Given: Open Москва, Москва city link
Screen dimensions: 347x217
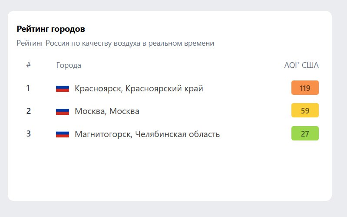Looking at the screenshot, I should pyautogui.click(x=107, y=111).
